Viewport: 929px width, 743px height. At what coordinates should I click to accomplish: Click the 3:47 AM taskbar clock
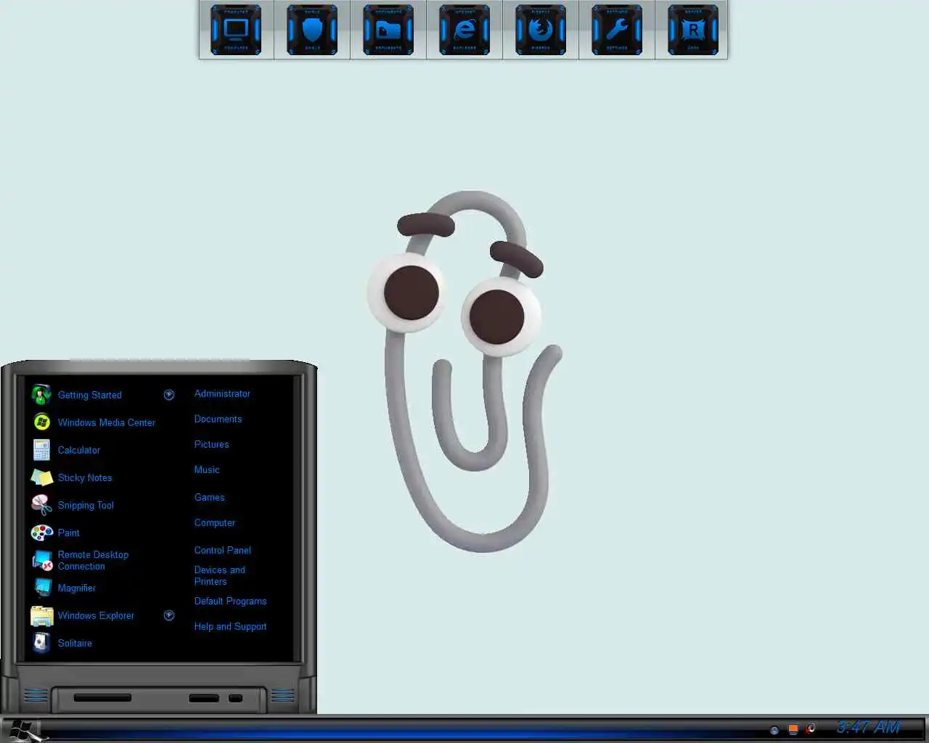point(868,727)
